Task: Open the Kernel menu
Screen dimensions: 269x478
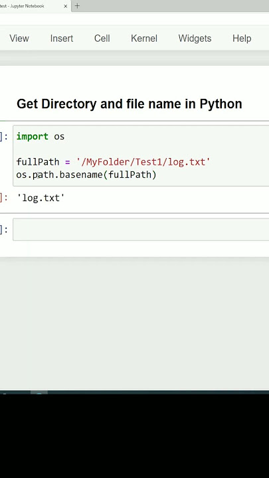Action: pyautogui.click(x=144, y=39)
